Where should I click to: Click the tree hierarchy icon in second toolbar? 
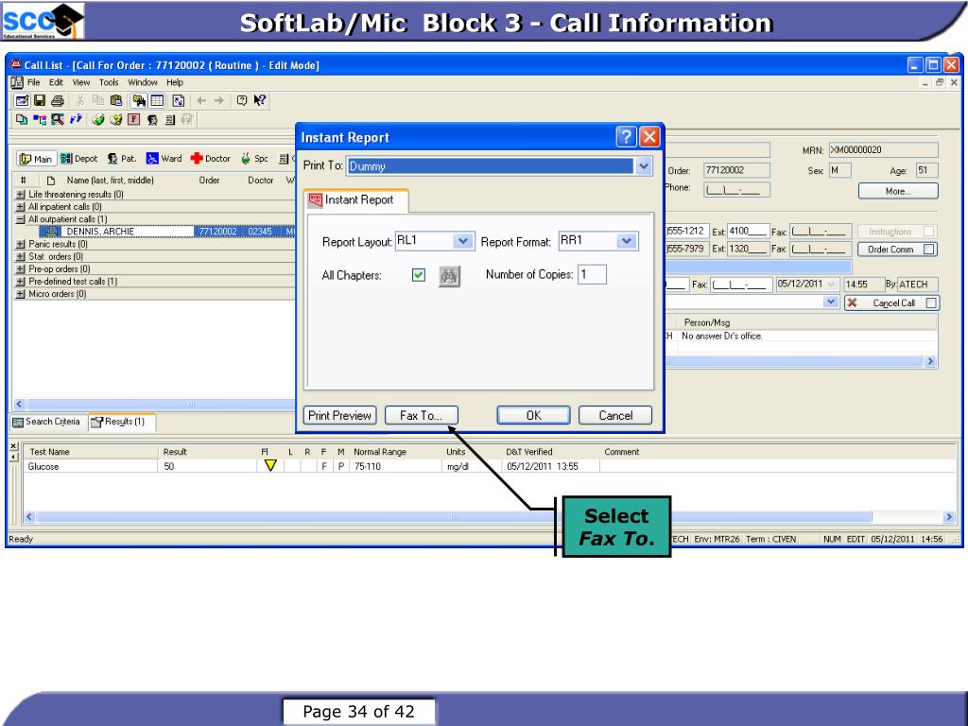[40, 119]
